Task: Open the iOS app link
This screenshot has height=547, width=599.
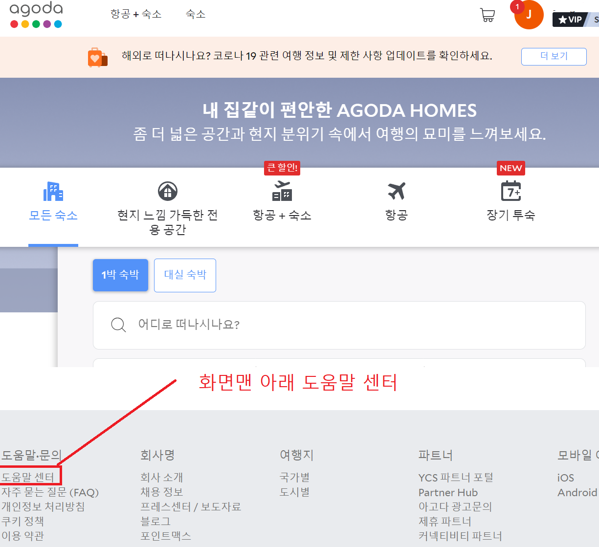Action: (566, 478)
